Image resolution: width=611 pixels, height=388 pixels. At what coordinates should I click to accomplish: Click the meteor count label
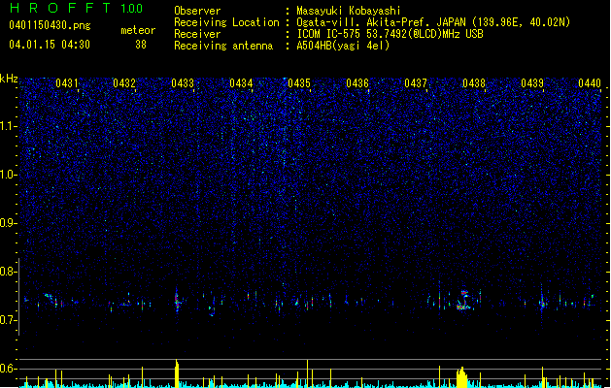pos(138,30)
